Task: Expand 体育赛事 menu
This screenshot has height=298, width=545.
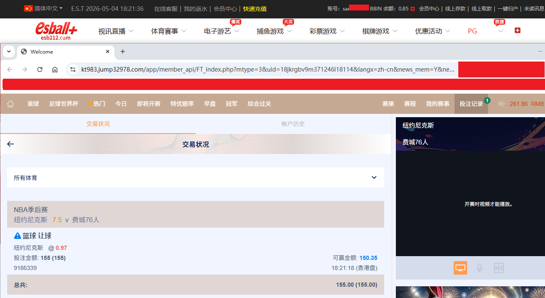Action: pos(169,31)
